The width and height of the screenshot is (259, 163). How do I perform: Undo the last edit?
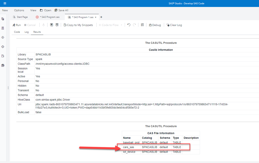(129, 25)
